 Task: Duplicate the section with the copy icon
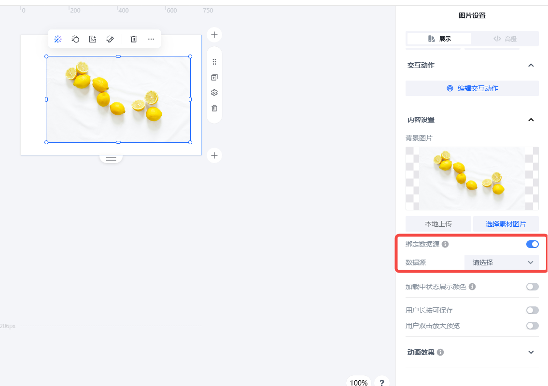tap(214, 77)
